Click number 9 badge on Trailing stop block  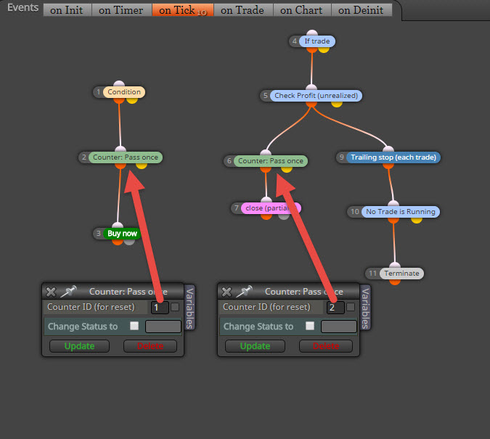(x=342, y=157)
